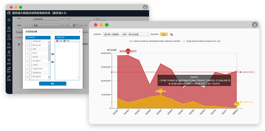Click red average line label 26263139.76
This screenshot has height=131, width=265.
pos(249,72)
